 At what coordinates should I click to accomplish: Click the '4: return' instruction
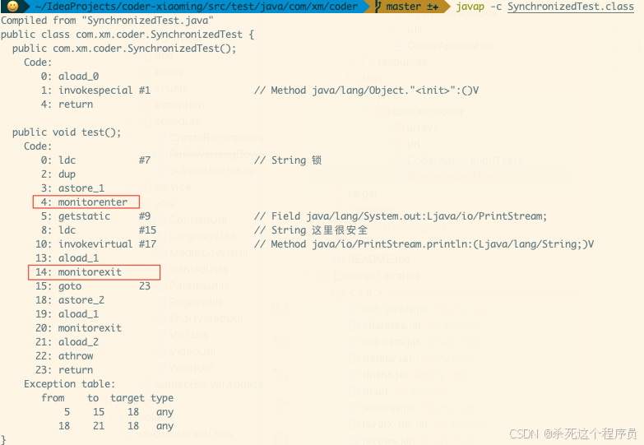click(x=67, y=104)
